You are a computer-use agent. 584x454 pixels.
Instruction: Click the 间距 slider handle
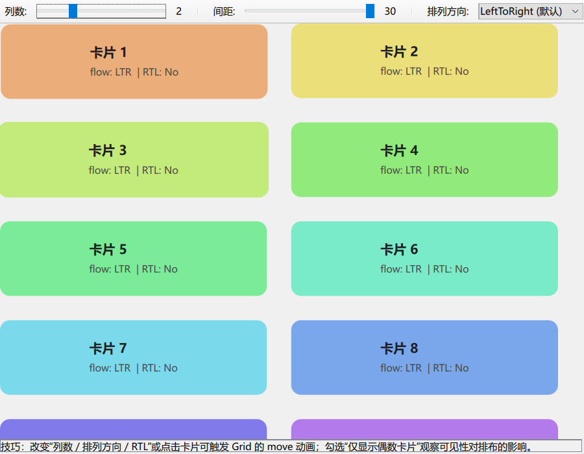pos(371,10)
